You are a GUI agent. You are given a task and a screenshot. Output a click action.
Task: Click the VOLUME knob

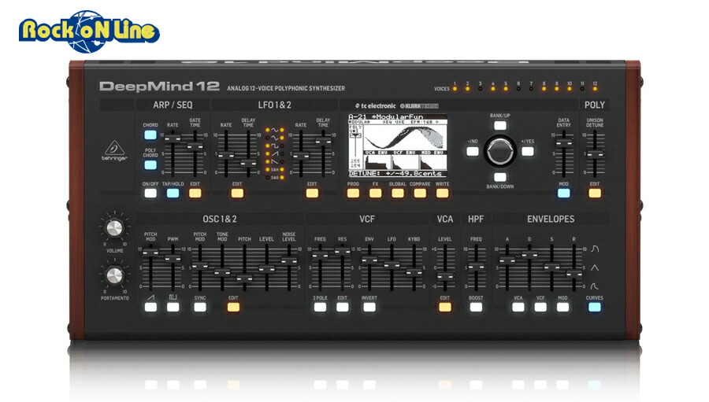pos(114,227)
